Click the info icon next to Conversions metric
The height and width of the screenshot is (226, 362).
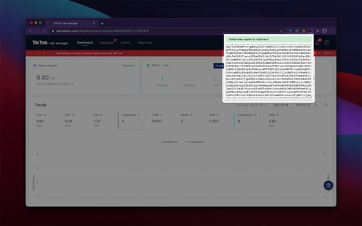255,115
